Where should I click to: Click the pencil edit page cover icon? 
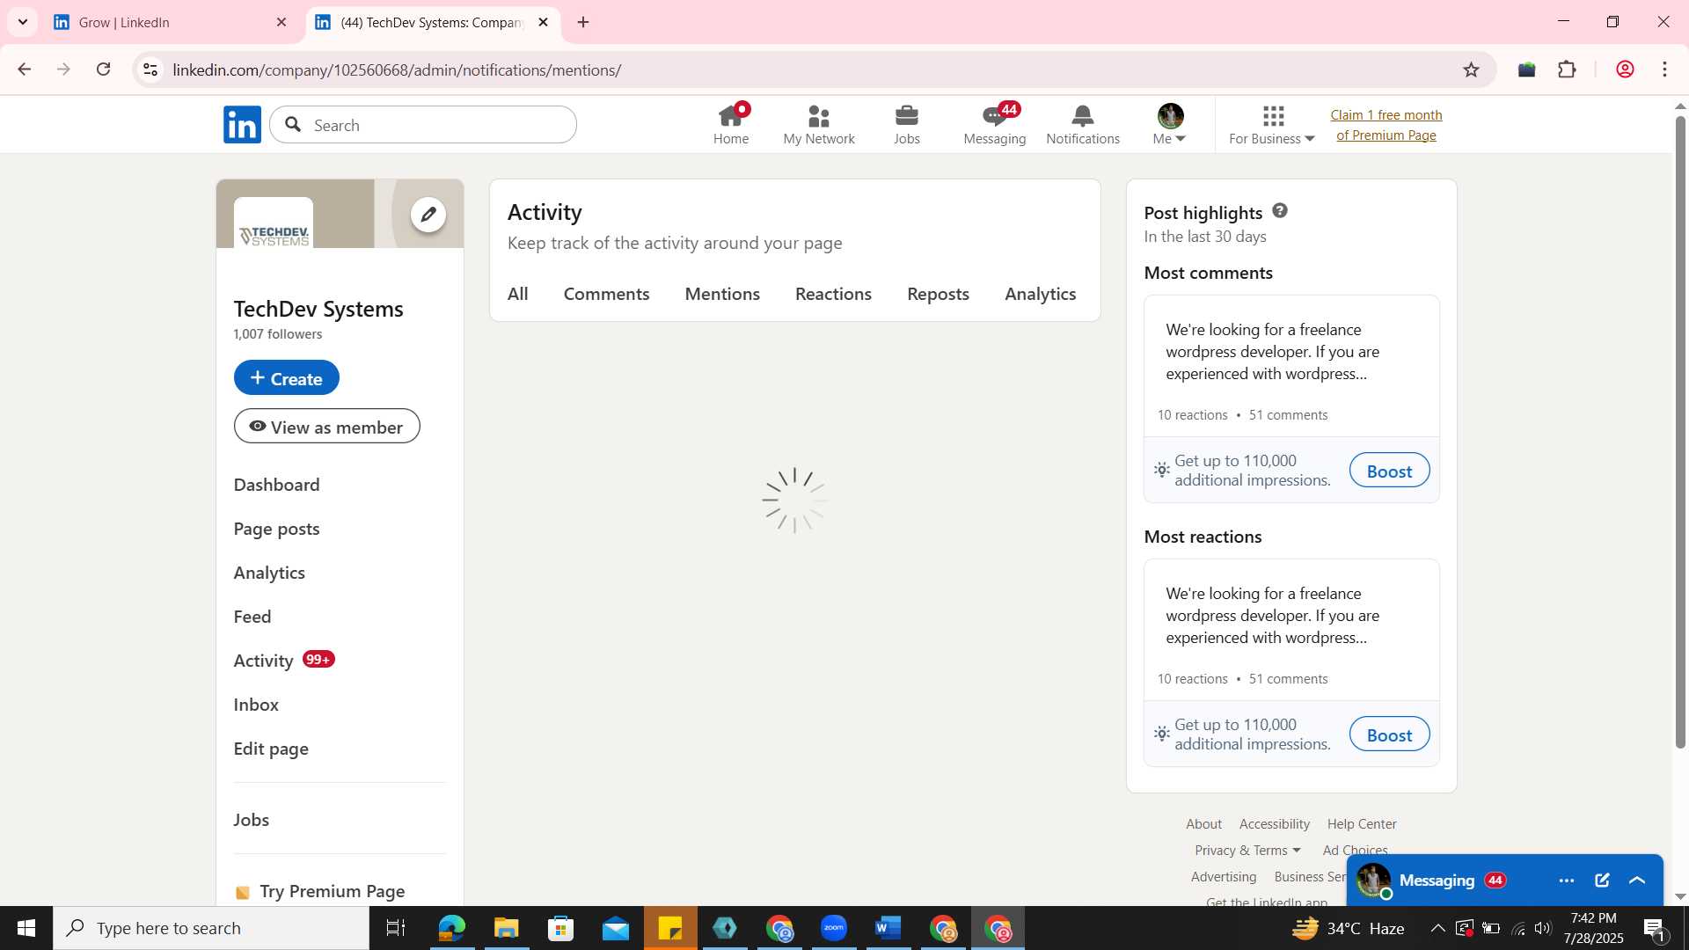pyautogui.click(x=428, y=215)
